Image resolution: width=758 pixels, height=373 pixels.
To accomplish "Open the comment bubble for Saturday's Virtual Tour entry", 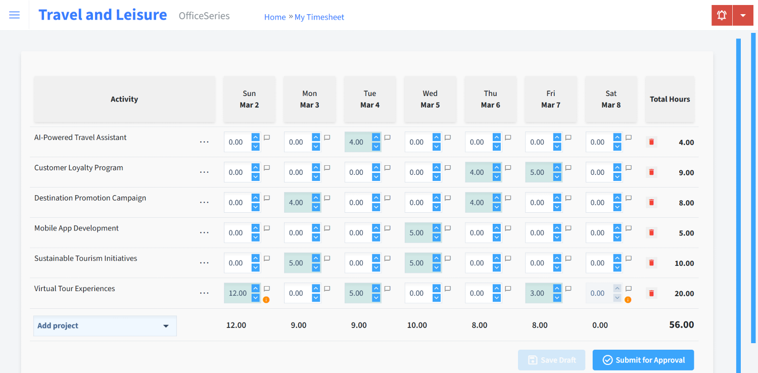I will tap(628, 288).
